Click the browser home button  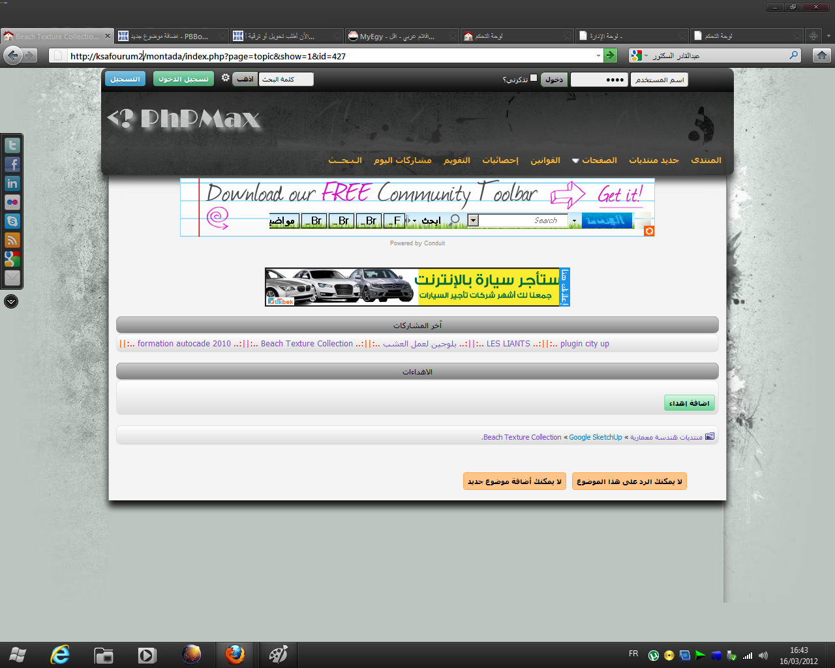(822, 55)
